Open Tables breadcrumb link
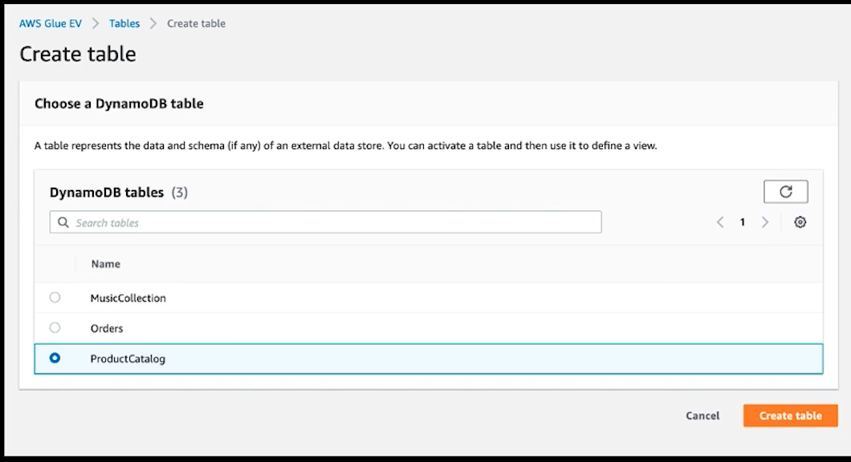The width and height of the screenshot is (851, 462). pos(124,23)
